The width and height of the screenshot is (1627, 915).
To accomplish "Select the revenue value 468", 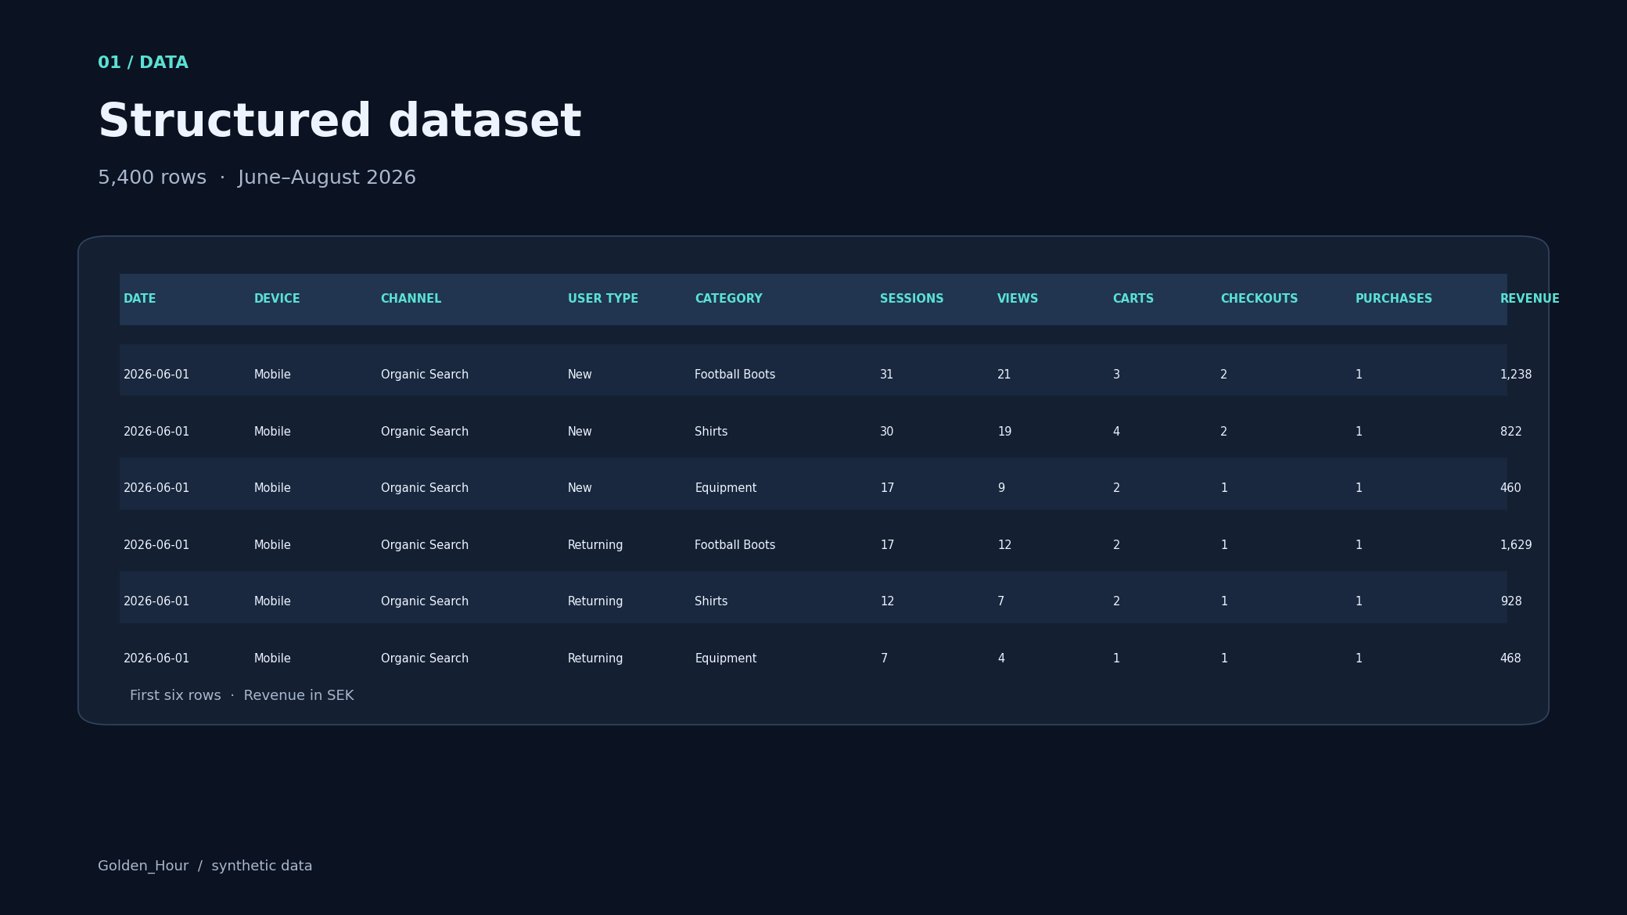I will (1510, 658).
